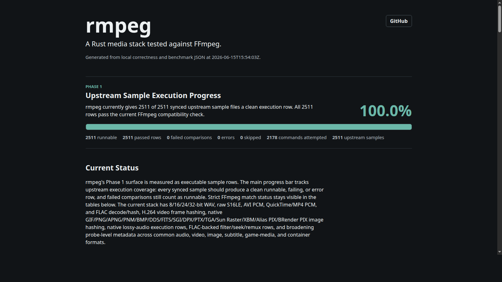Image resolution: width=502 pixels, height=282 pixels.
Task: Click the 'A Rust media stack' tagline
Action: 153,44
